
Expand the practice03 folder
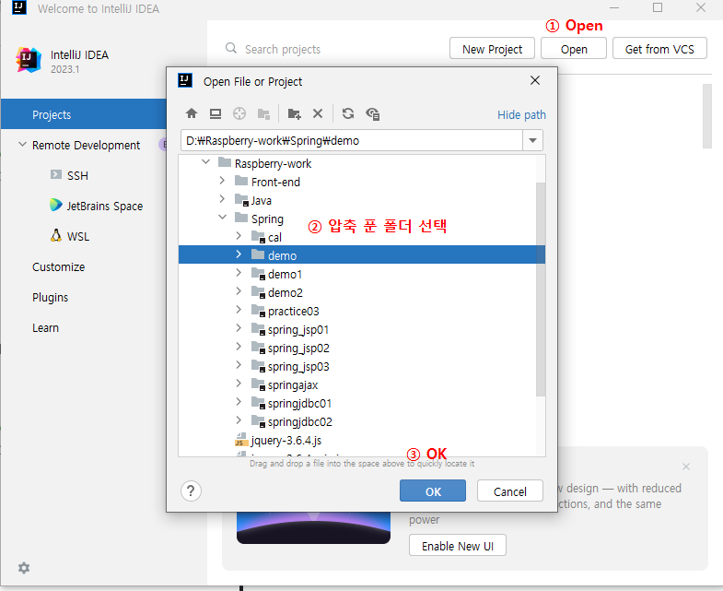[x=239, y=310]
